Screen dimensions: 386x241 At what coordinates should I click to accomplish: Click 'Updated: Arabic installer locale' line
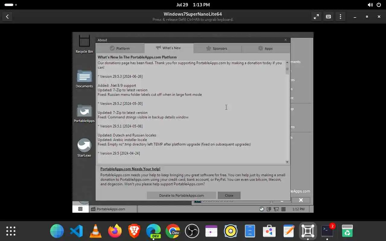click(122, 140)
